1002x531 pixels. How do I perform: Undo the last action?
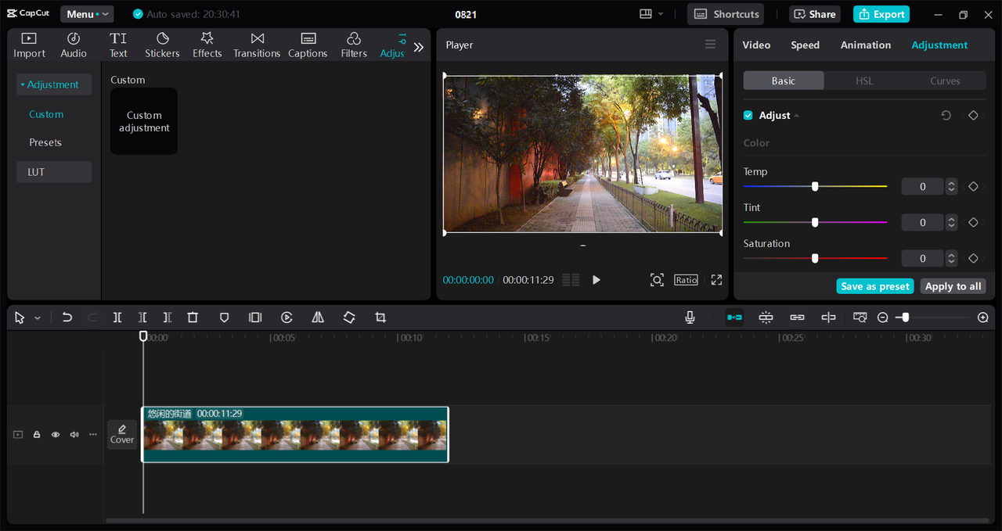click(67, 318)
